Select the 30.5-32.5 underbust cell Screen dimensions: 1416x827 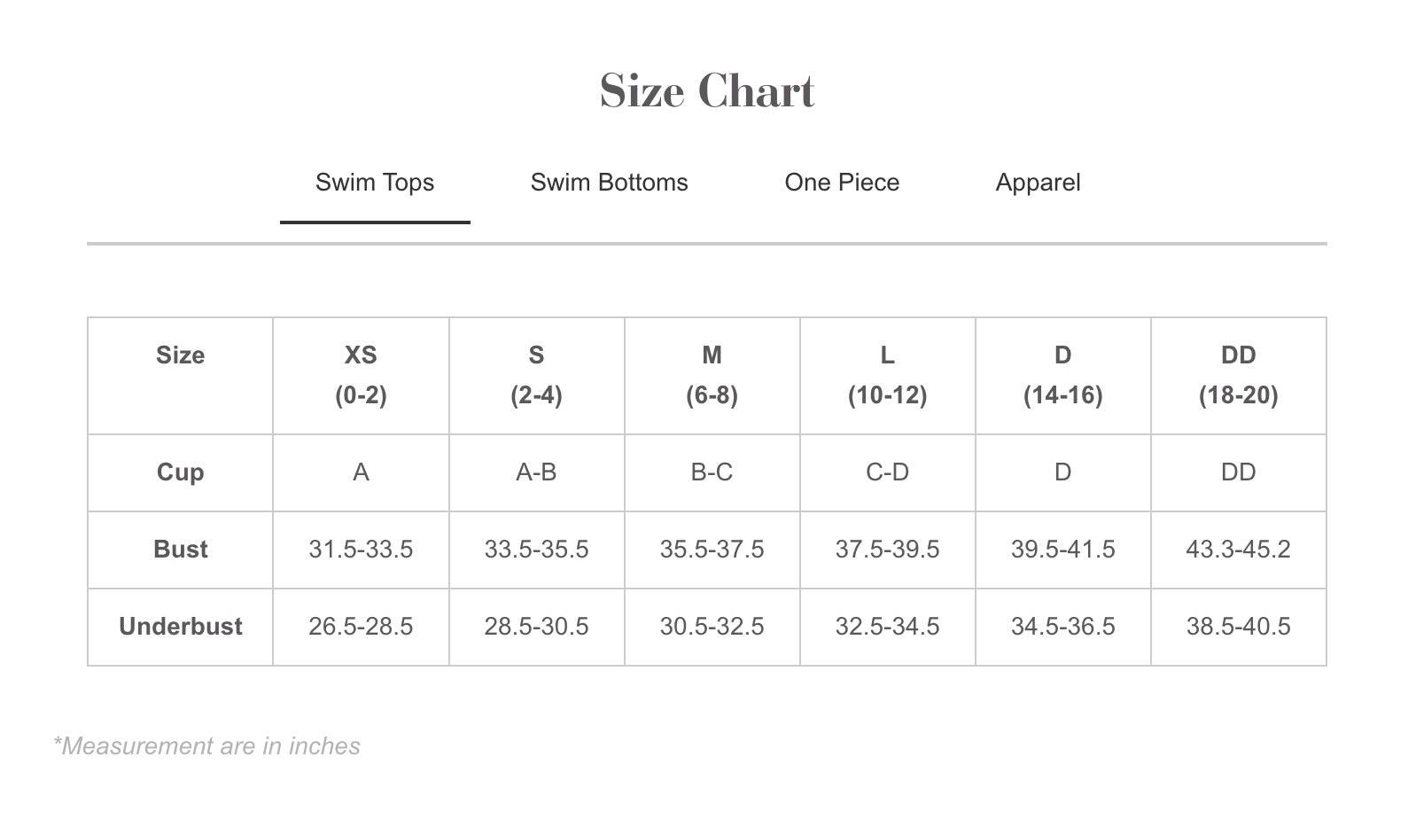712,627
